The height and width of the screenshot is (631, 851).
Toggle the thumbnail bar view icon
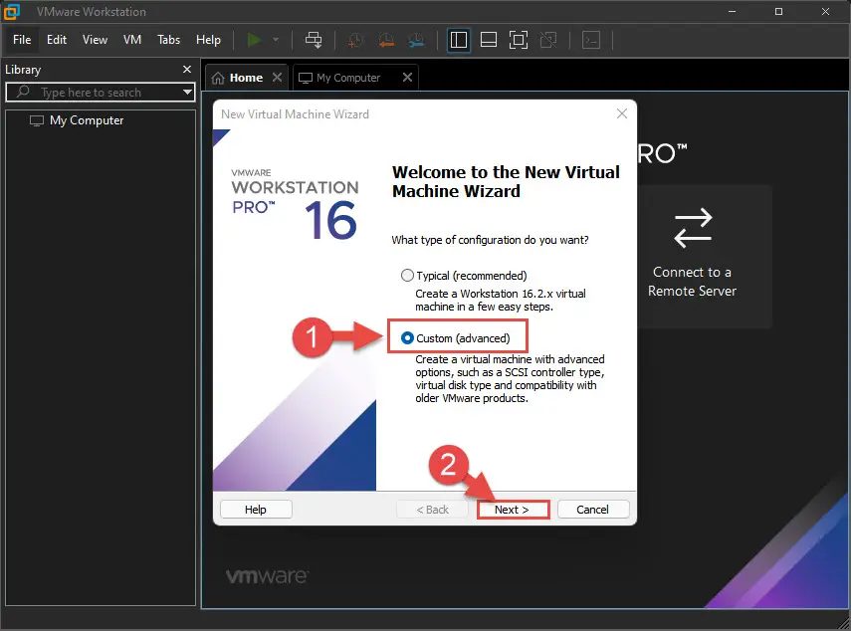tap(489, 40)
